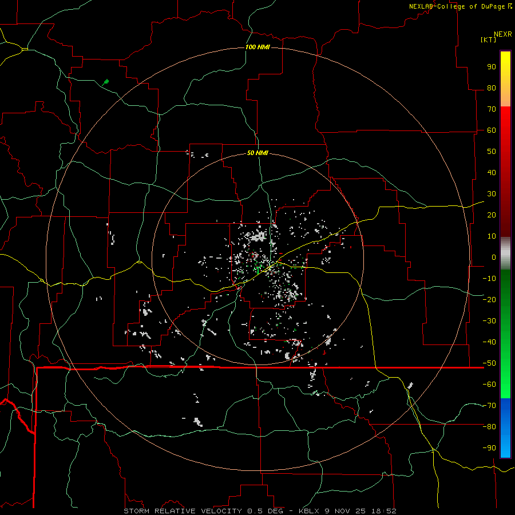Click the 60 kt scale label

point(492,130)
